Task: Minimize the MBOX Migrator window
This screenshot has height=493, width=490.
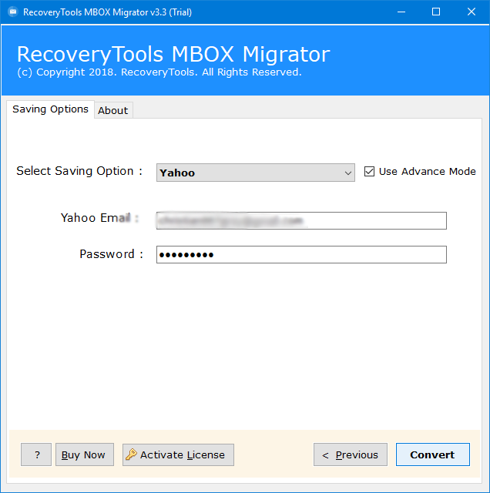Action: (401, 12)
